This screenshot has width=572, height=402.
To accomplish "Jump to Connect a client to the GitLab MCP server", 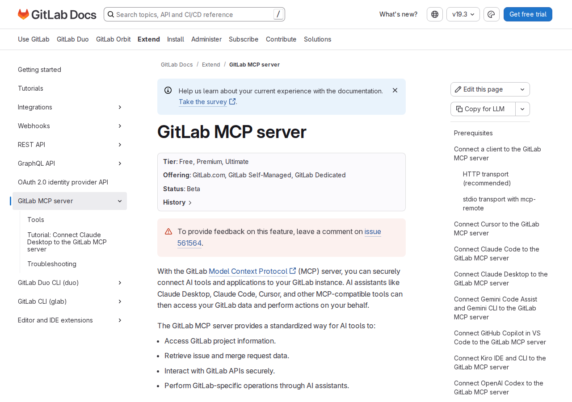I will click(497, 154).
